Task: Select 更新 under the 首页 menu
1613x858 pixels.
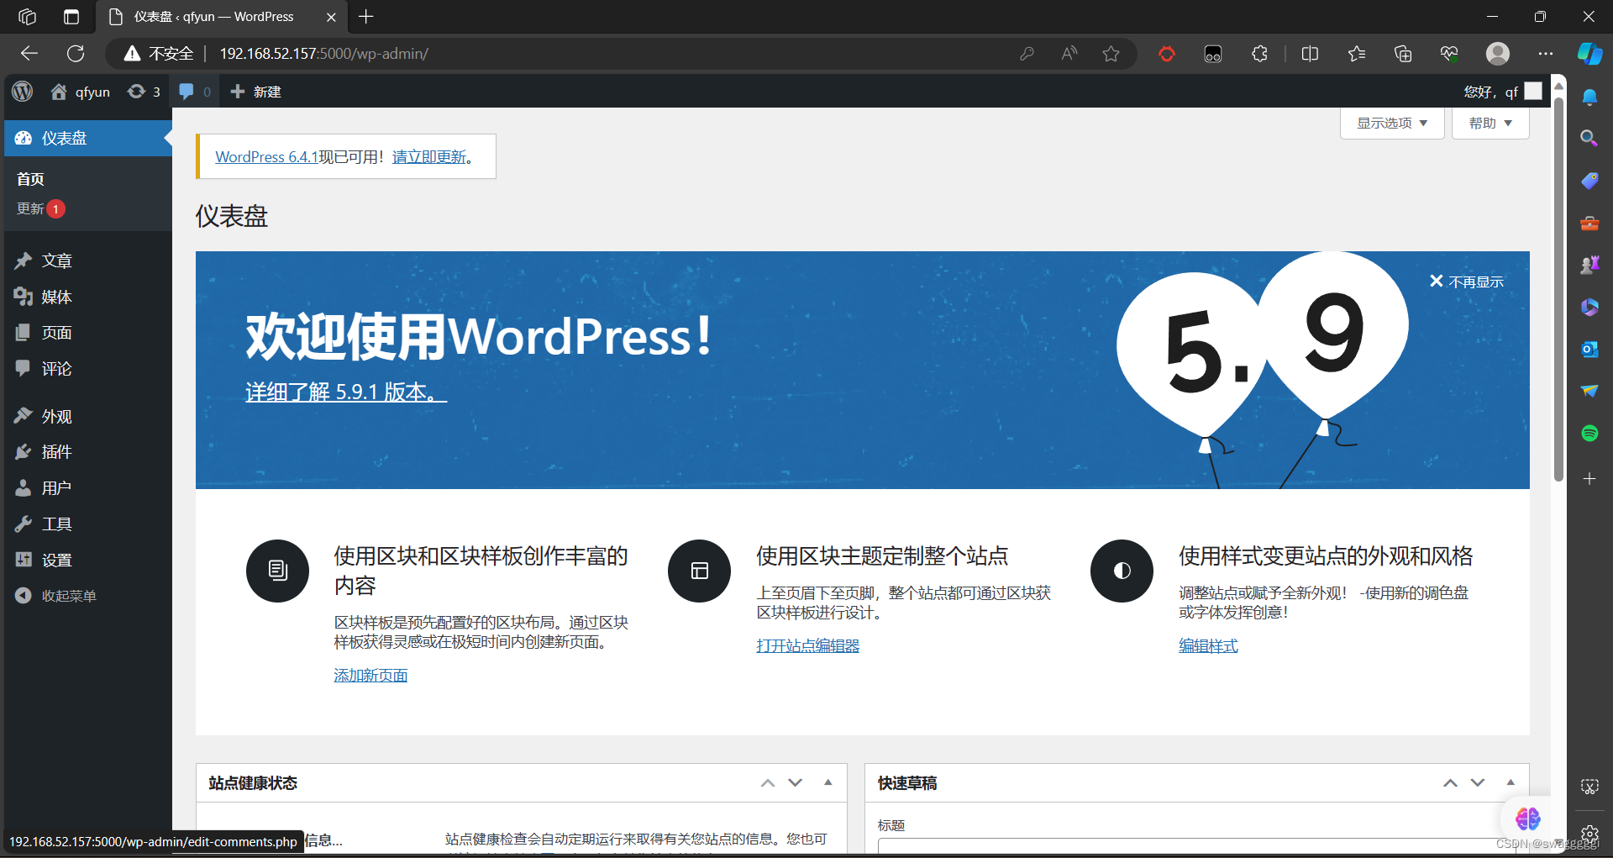Action: (x=32, y=208)
